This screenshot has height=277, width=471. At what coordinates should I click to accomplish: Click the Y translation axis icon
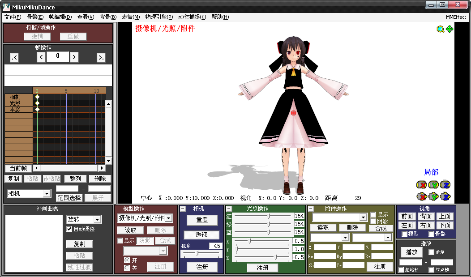click(434, 196)
